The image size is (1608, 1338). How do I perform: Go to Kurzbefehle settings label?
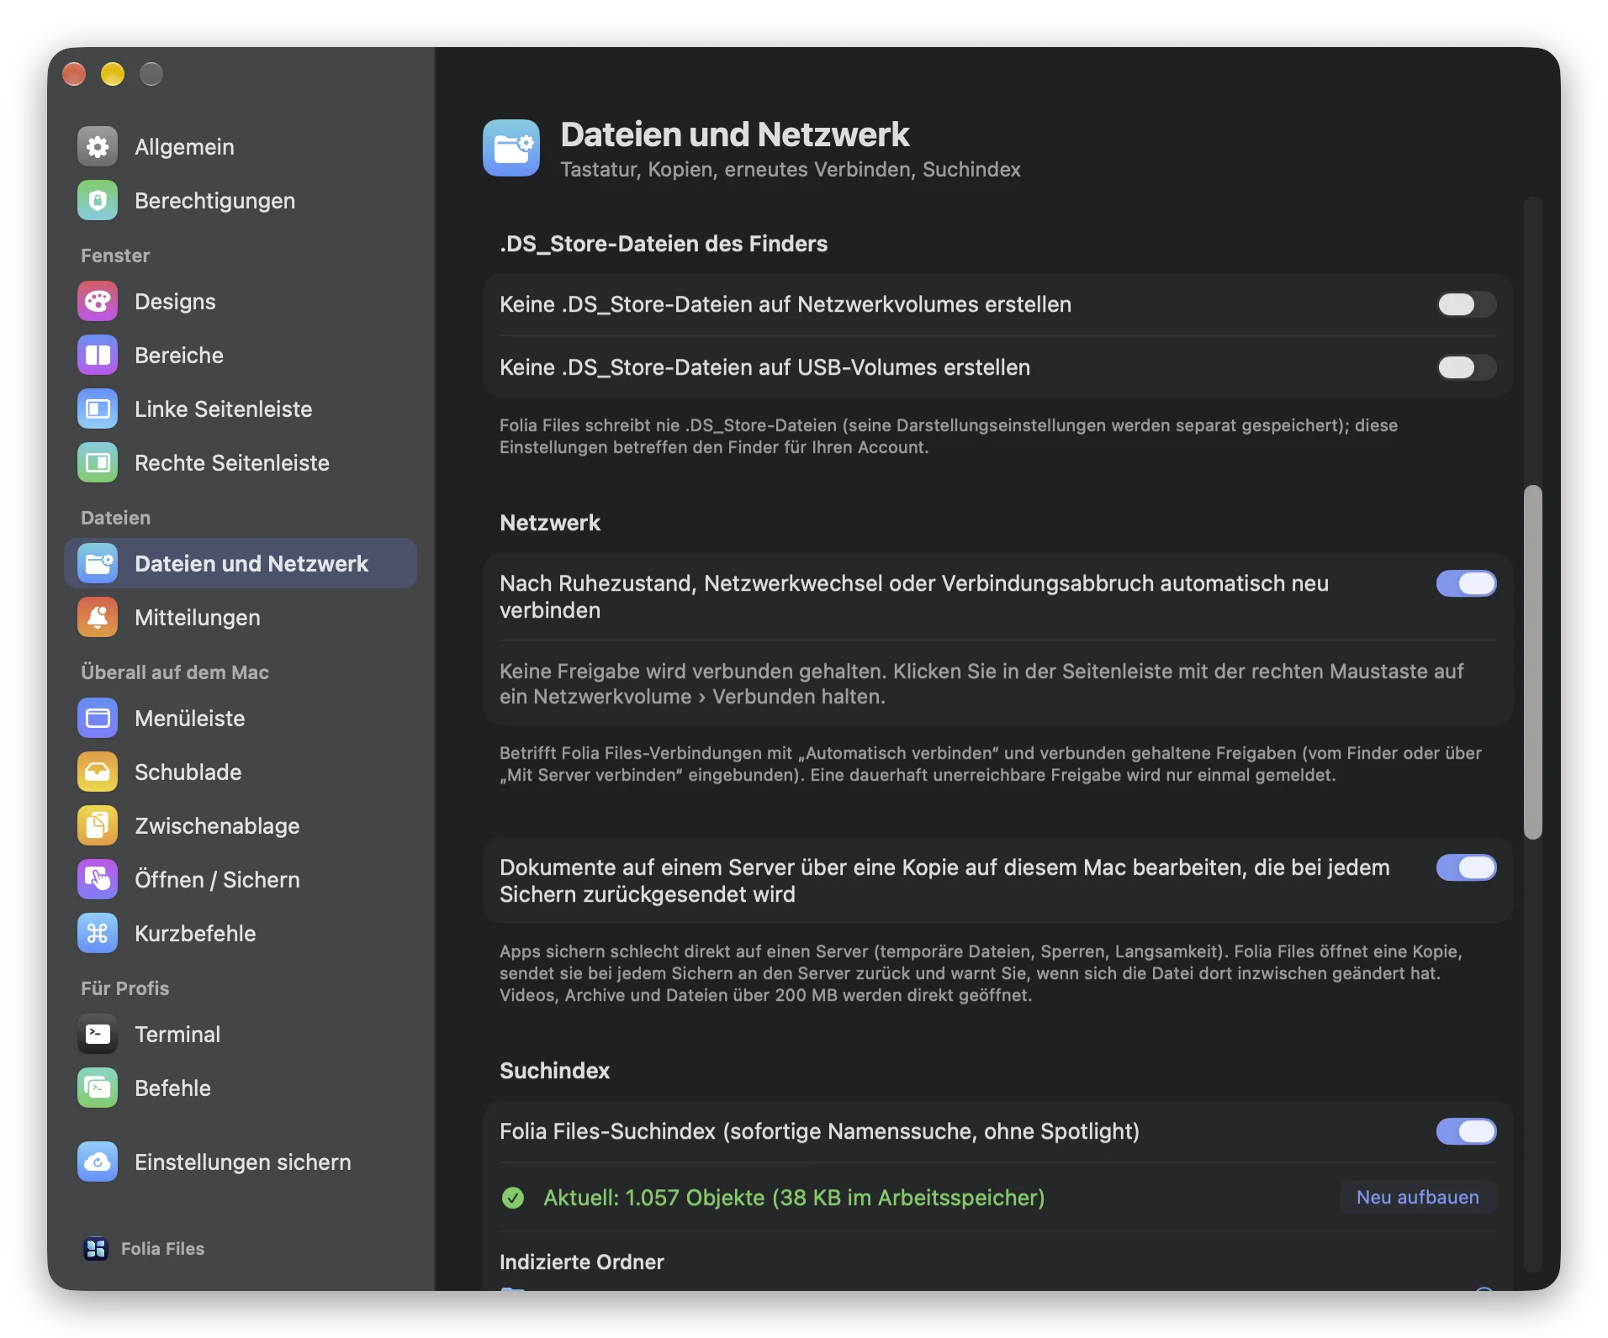point(195,934)
